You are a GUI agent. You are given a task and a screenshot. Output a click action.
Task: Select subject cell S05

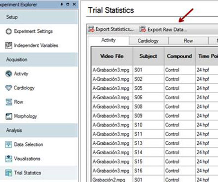(x=148, y=88)
